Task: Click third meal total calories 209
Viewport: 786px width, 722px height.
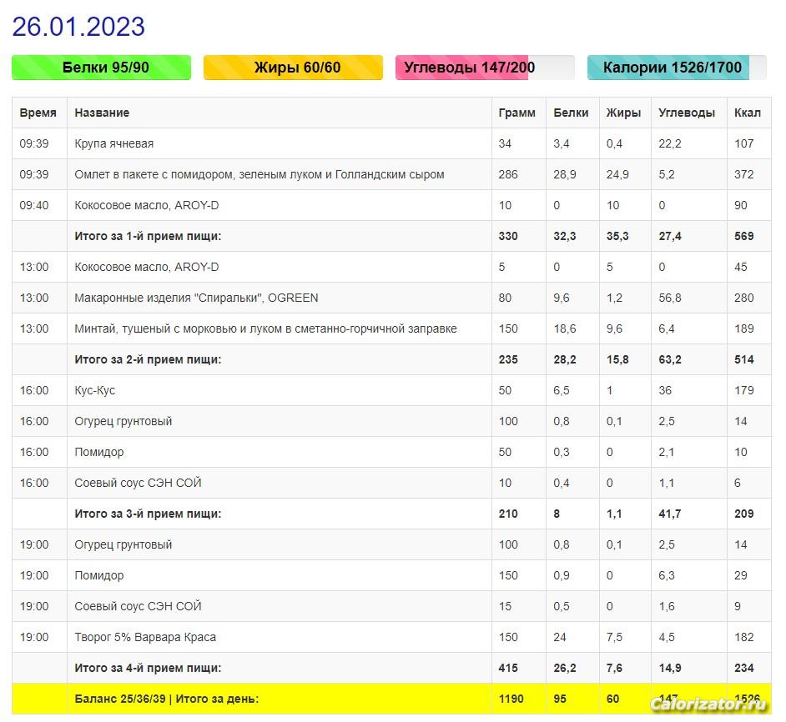Action: [x=744, y=514]
